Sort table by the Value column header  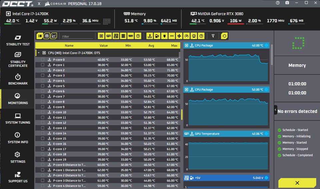104,46
